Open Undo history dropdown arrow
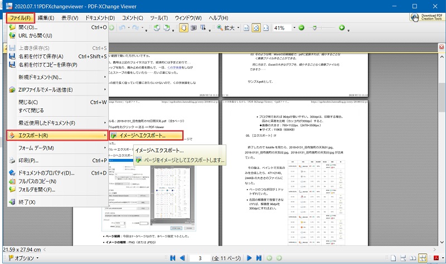The image size is (446, 264). (129, 28)
